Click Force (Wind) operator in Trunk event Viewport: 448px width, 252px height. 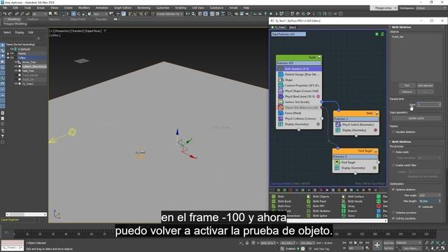299,113
